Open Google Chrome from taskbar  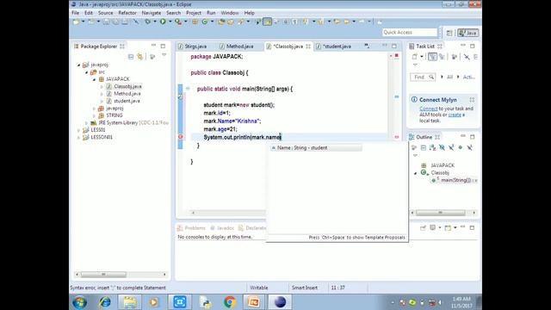pos(230,302)
